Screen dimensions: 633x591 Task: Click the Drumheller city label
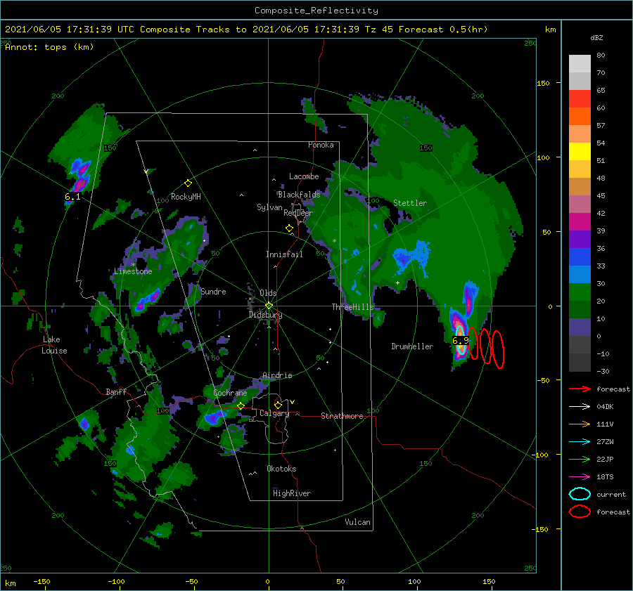click(x=412, y=346)
